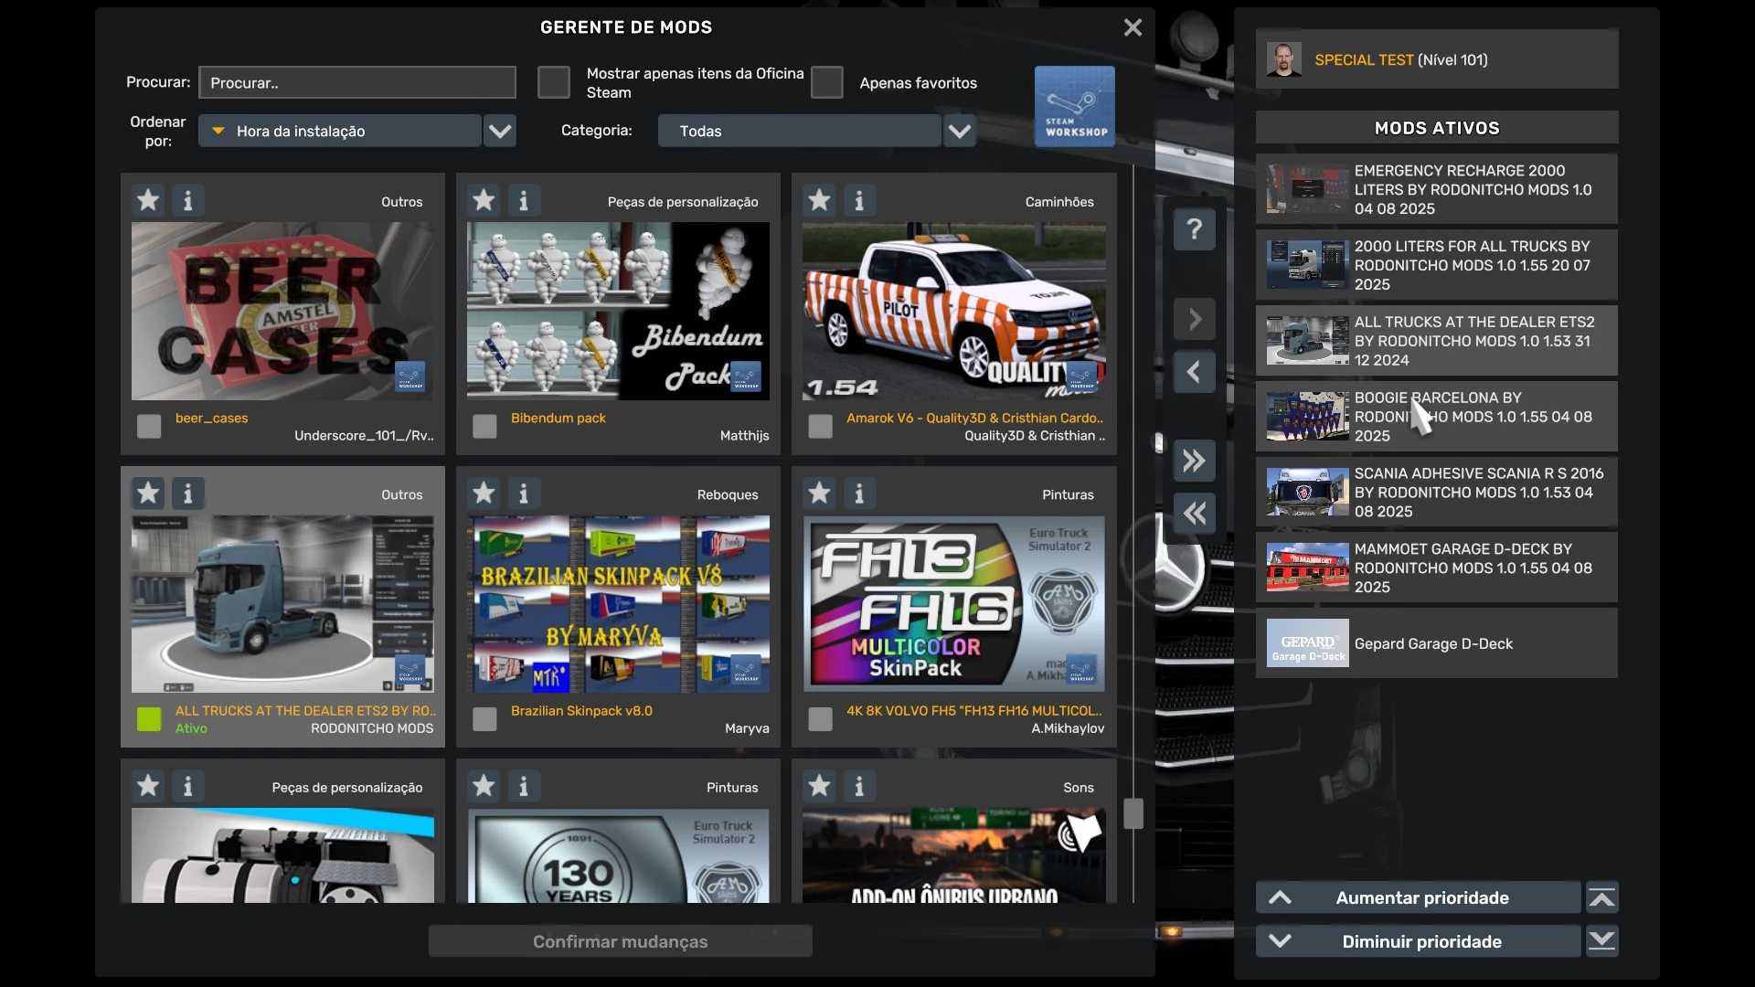Select Gepard Garage D-Deck active mod
The image size is (1755, 987).
(x=1436, y=643)
